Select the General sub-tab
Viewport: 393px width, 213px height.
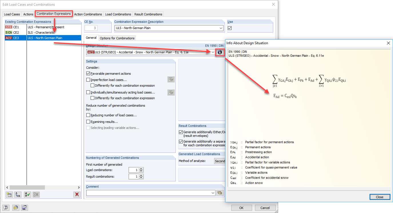tap(91, 38)
